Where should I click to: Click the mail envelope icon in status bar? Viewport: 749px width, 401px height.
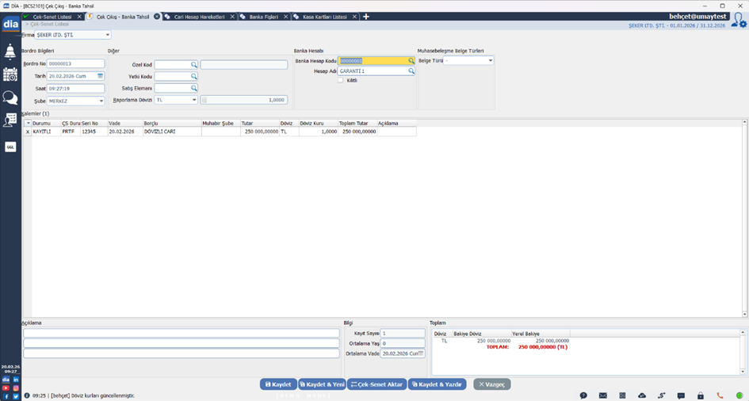[602, 395]
